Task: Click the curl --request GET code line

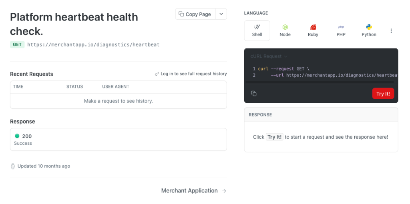Action: [x=283, y=69]
